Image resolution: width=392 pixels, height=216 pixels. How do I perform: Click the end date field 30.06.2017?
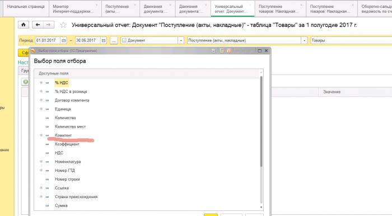pyautogui.click(x=88, y=40)
